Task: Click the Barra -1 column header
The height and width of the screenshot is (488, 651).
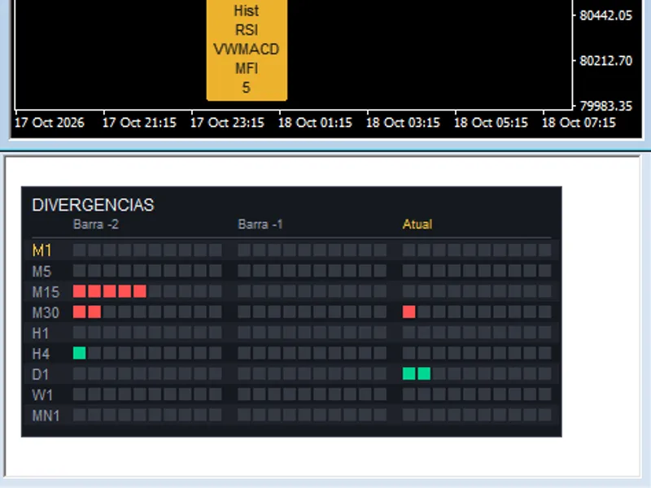Action: point(260,224)
